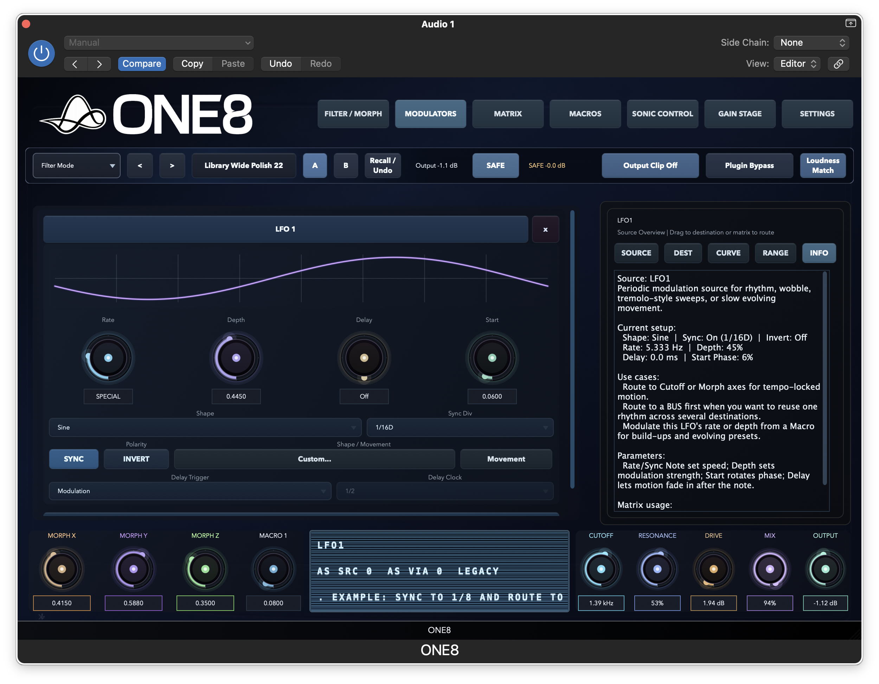Click the MORPH X knob

62,569
